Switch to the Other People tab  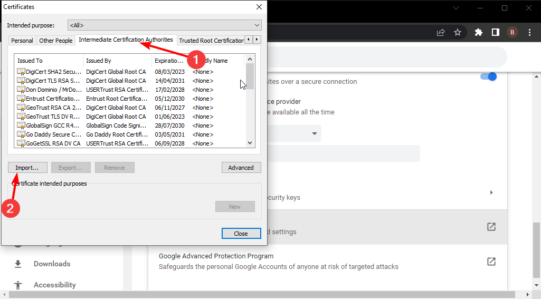point(55,41)
